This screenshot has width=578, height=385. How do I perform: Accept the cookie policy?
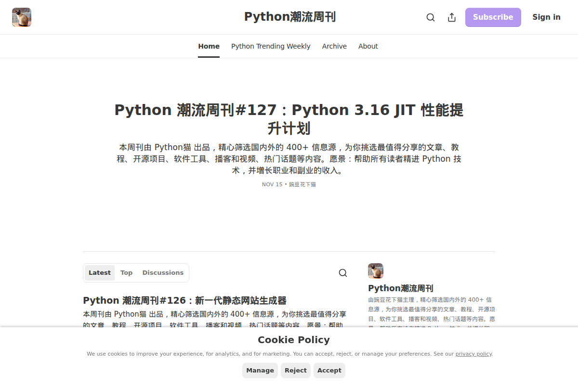(329, 370)
